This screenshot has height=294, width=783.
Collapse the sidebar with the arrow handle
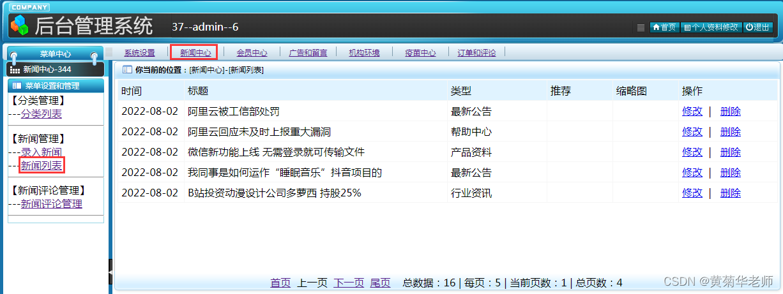(x=111, y=272)
